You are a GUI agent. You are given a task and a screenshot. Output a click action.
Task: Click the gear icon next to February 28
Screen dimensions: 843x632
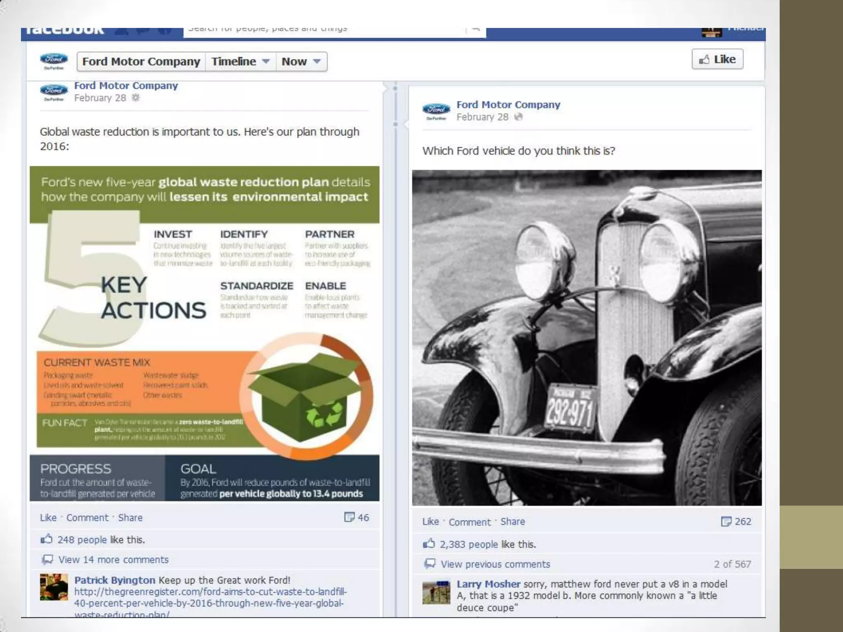pos(135,98)
